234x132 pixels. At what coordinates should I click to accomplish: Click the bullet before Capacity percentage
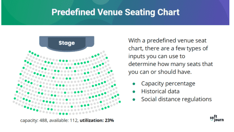(134, 84)
